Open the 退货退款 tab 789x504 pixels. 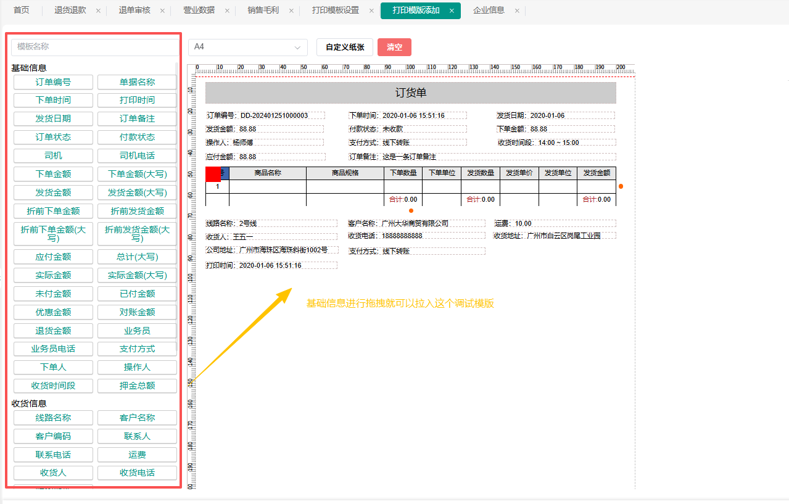point(70,10)
